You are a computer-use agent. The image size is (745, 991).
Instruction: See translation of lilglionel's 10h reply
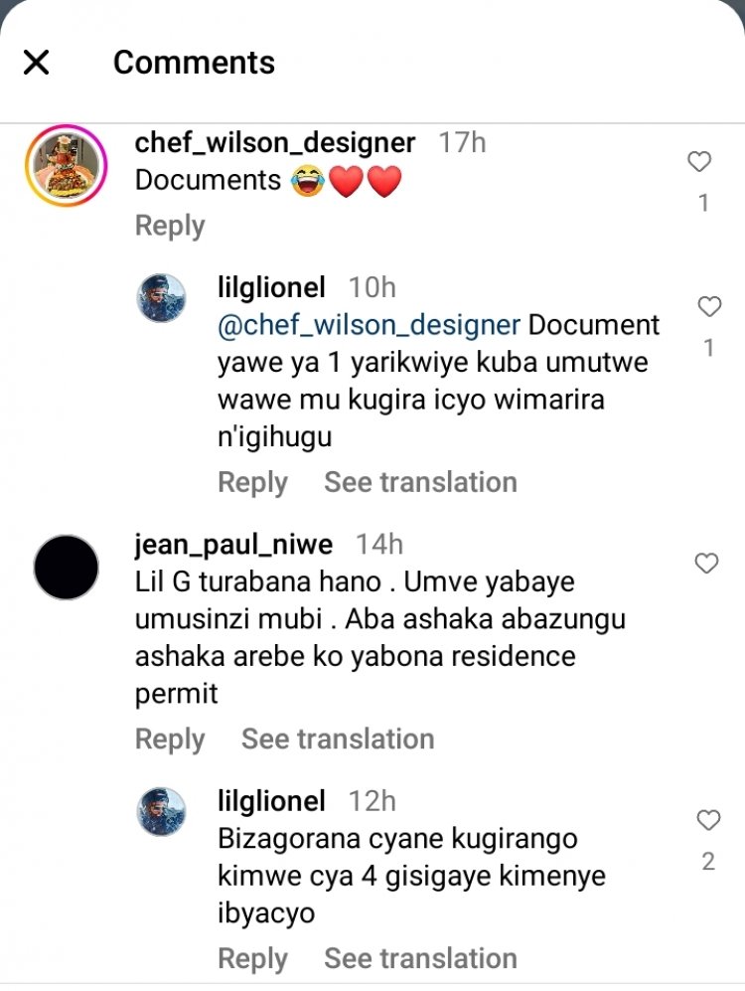[x=420, y=482]
